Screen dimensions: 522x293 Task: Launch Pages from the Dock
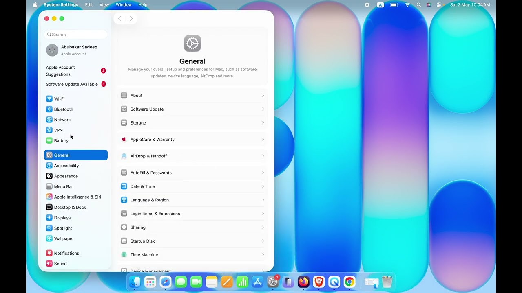[x=227, y=282]
